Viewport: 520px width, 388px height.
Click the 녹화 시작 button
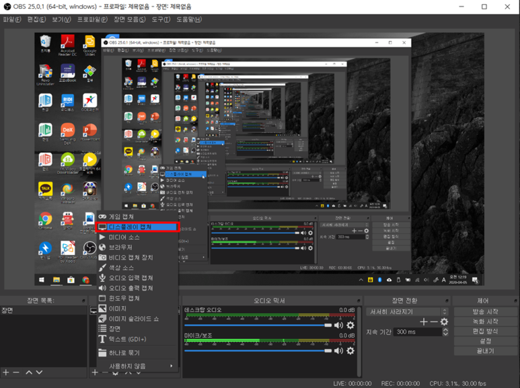tap(485, 321)
